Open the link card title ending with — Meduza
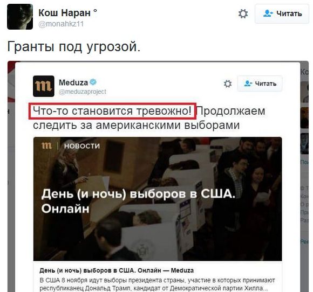This screenshot has width=313, height=292. pos(117,270)
